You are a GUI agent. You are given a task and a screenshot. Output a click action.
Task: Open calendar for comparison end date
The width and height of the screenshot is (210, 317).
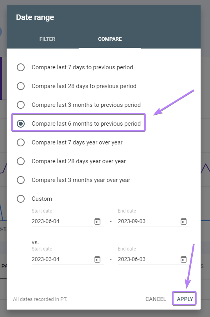pyautogui.click(x=183, y=259)
